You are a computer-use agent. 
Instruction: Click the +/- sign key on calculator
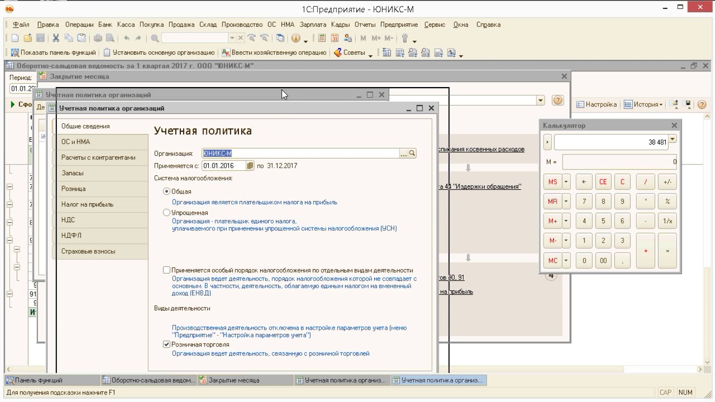(x=668, y=181)
